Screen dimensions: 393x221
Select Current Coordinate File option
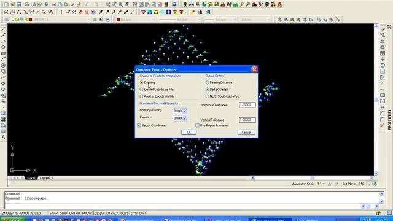142,89
